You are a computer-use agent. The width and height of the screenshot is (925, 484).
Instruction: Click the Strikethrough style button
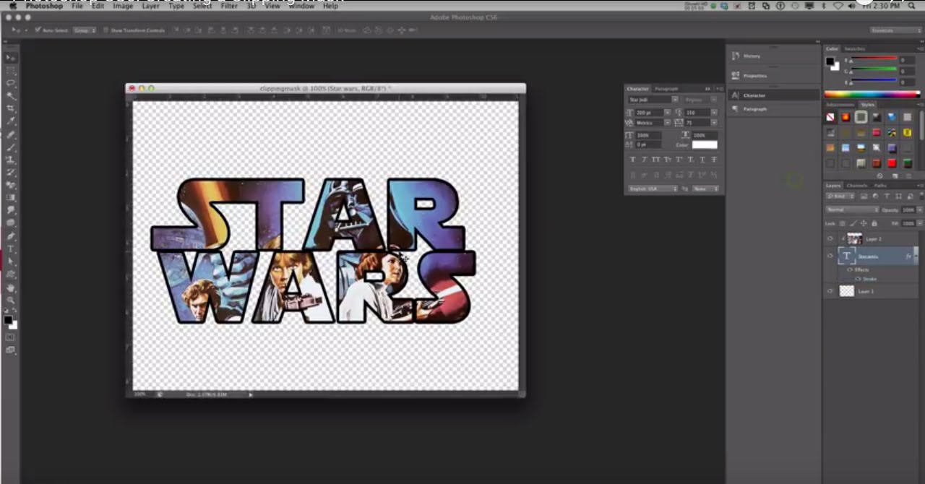[x=713, y=160]
